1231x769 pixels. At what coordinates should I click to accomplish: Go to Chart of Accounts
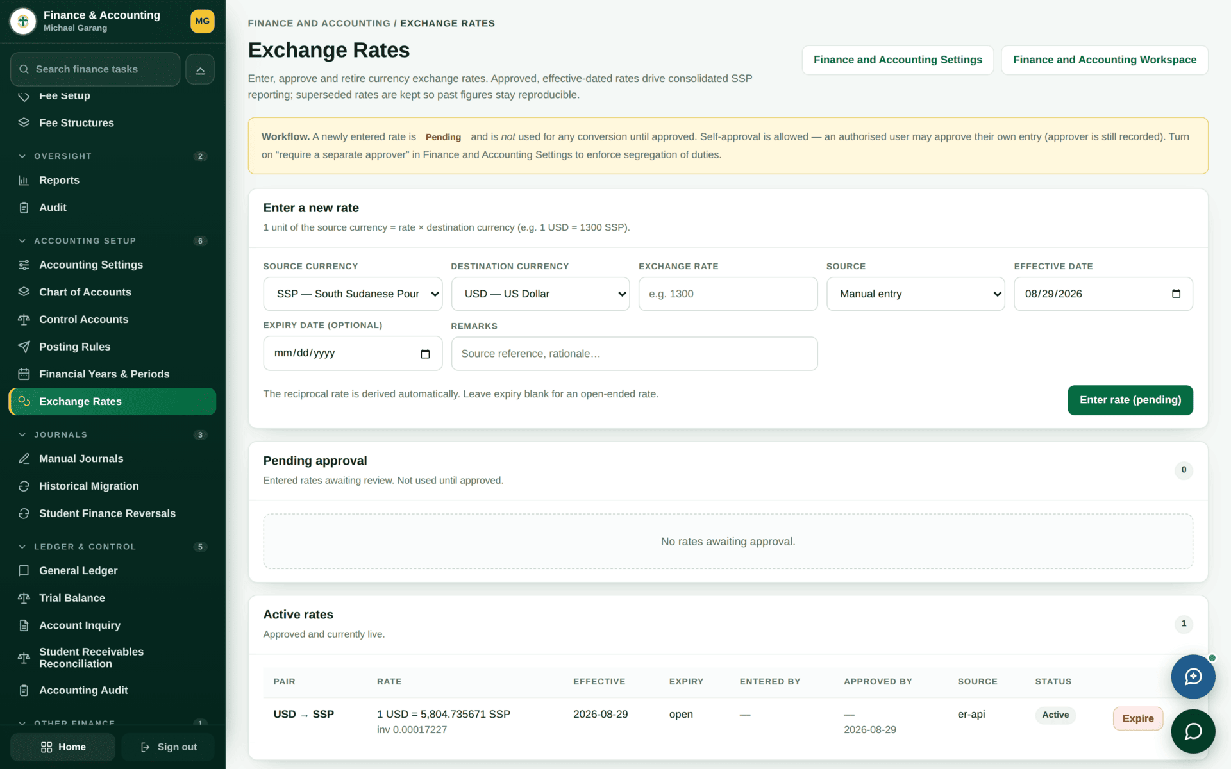(x=113, y=292)
